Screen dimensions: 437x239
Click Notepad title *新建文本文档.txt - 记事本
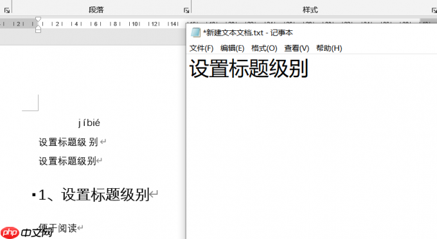tap(248, 33)
